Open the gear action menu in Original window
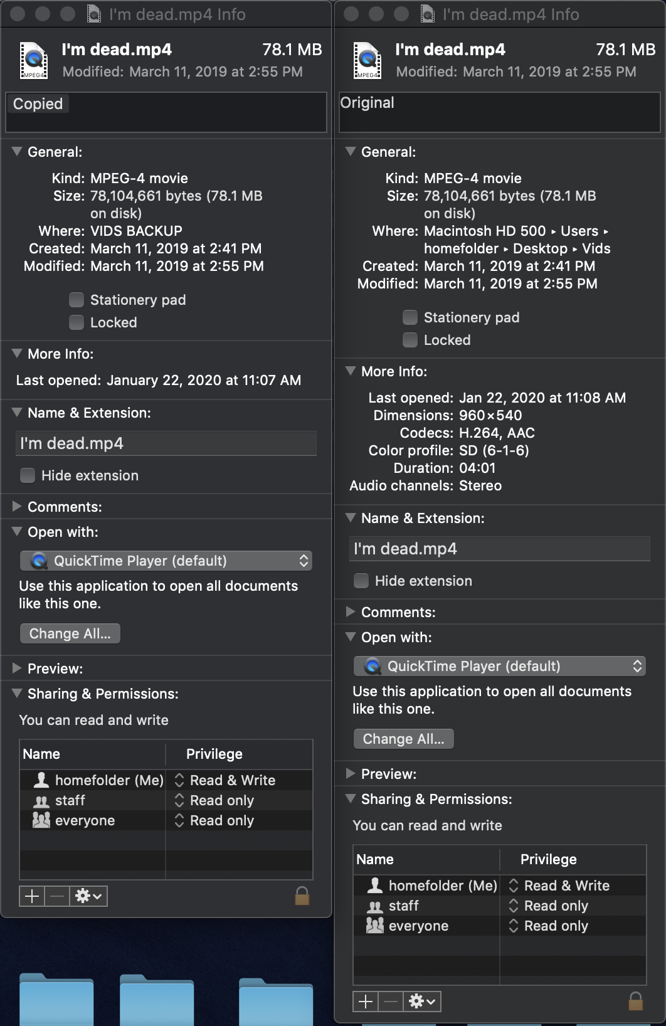 [x=422, y=1002]
